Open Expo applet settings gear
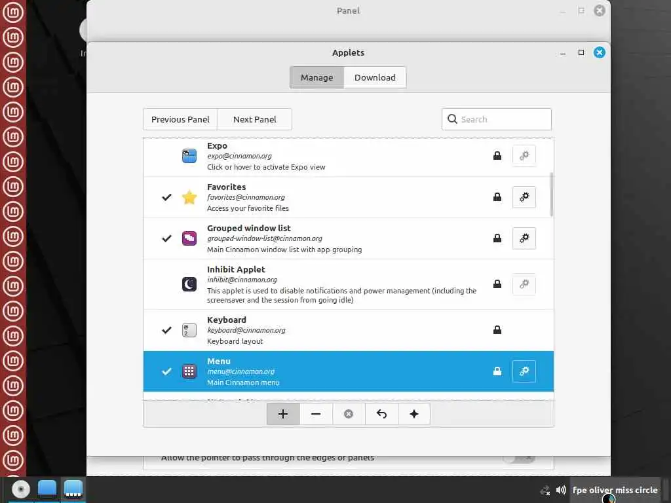This screenshot has width=671, height=503. tap(524, 156)
